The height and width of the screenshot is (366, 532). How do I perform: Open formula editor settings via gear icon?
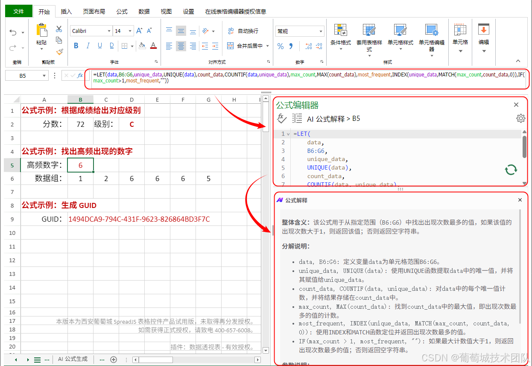pyautogui.click(x=520, y=118)
